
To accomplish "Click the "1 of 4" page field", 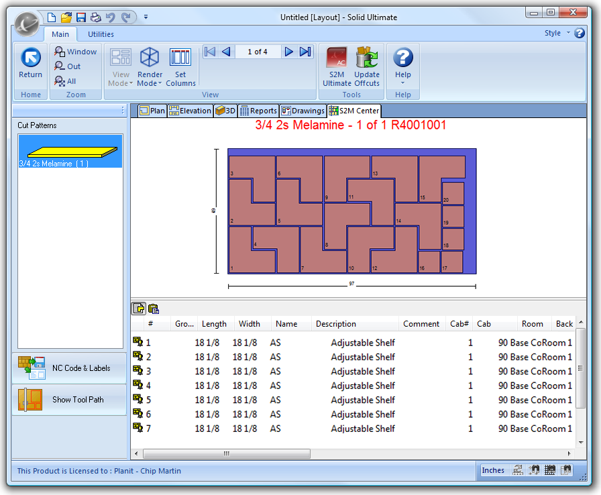I will point(258,52).
